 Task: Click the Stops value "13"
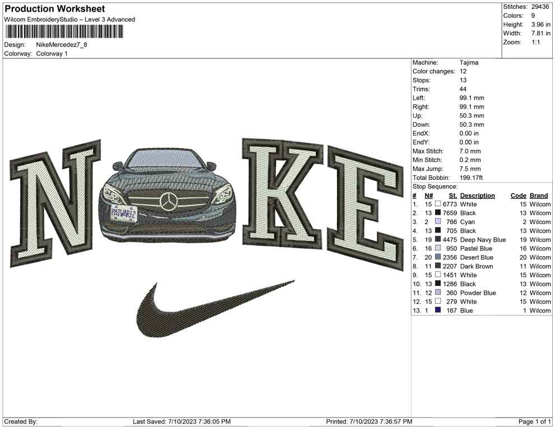pos(463,80)
